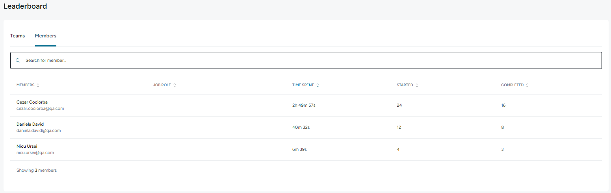
Task: Click the COMPLETED column header
Action: pos(512,85)
